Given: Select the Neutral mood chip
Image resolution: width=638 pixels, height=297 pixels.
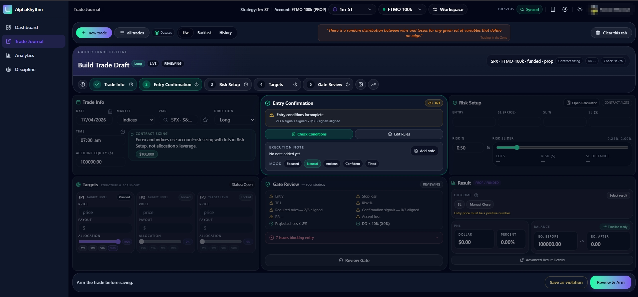Looking at the screenshot, I should tap(312, 164).
